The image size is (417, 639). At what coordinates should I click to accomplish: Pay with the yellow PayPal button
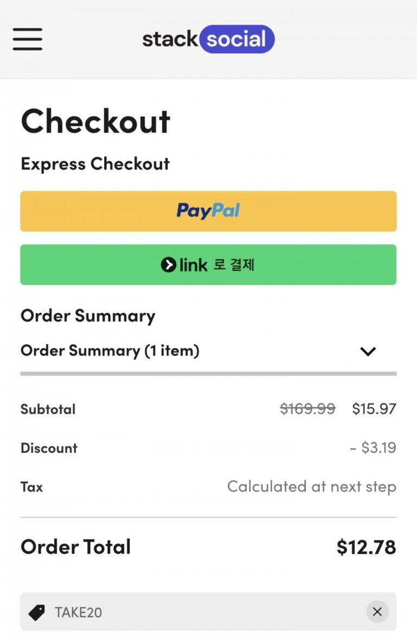tap(208, 211)
